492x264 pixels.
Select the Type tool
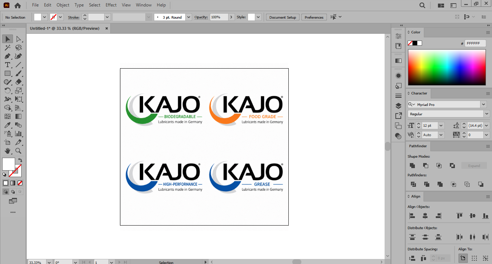(8, 65)
